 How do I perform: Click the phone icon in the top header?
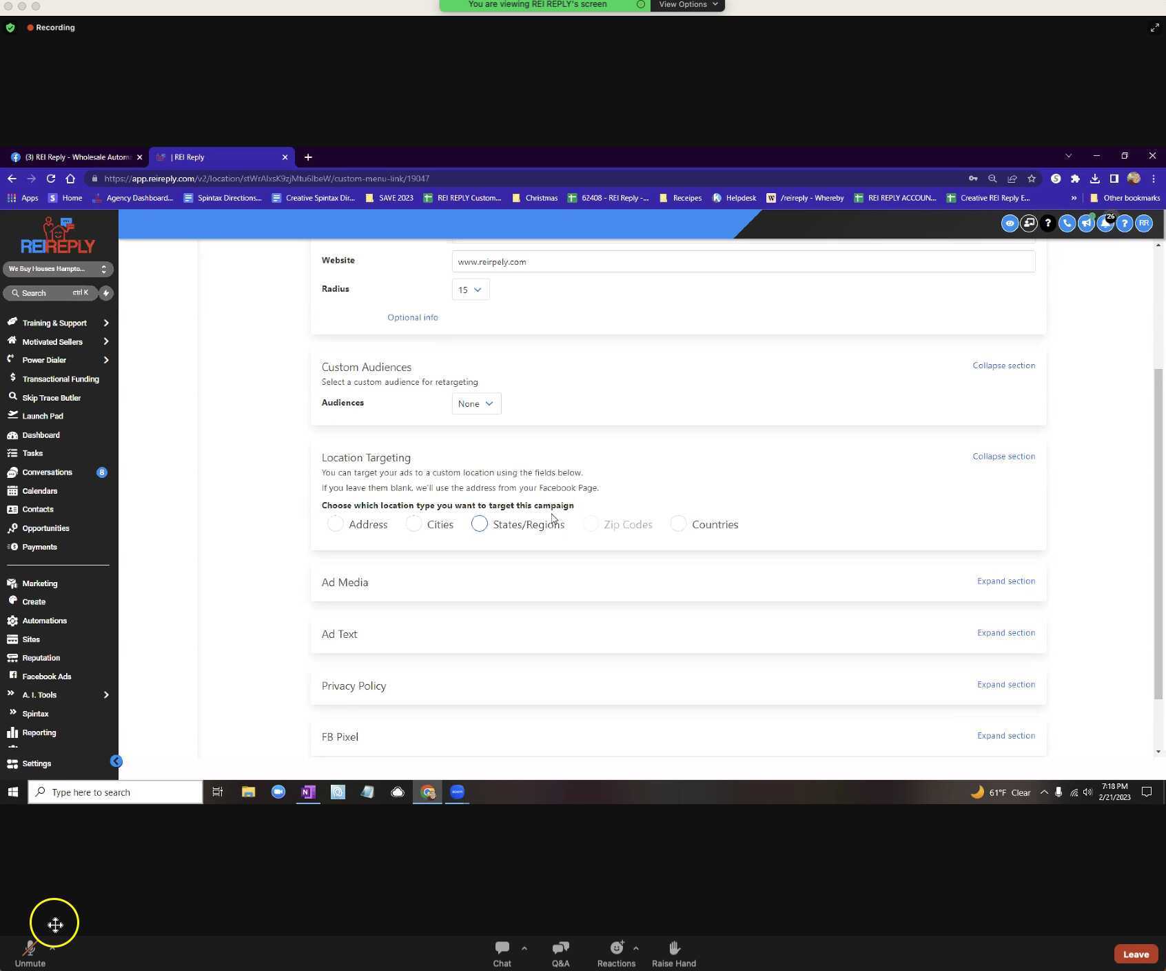tap(1067, 223)
